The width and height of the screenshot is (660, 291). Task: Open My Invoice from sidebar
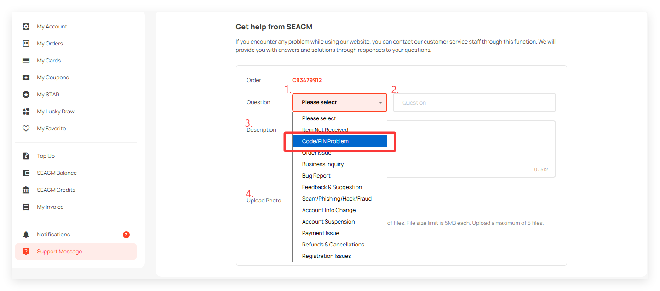50,207
